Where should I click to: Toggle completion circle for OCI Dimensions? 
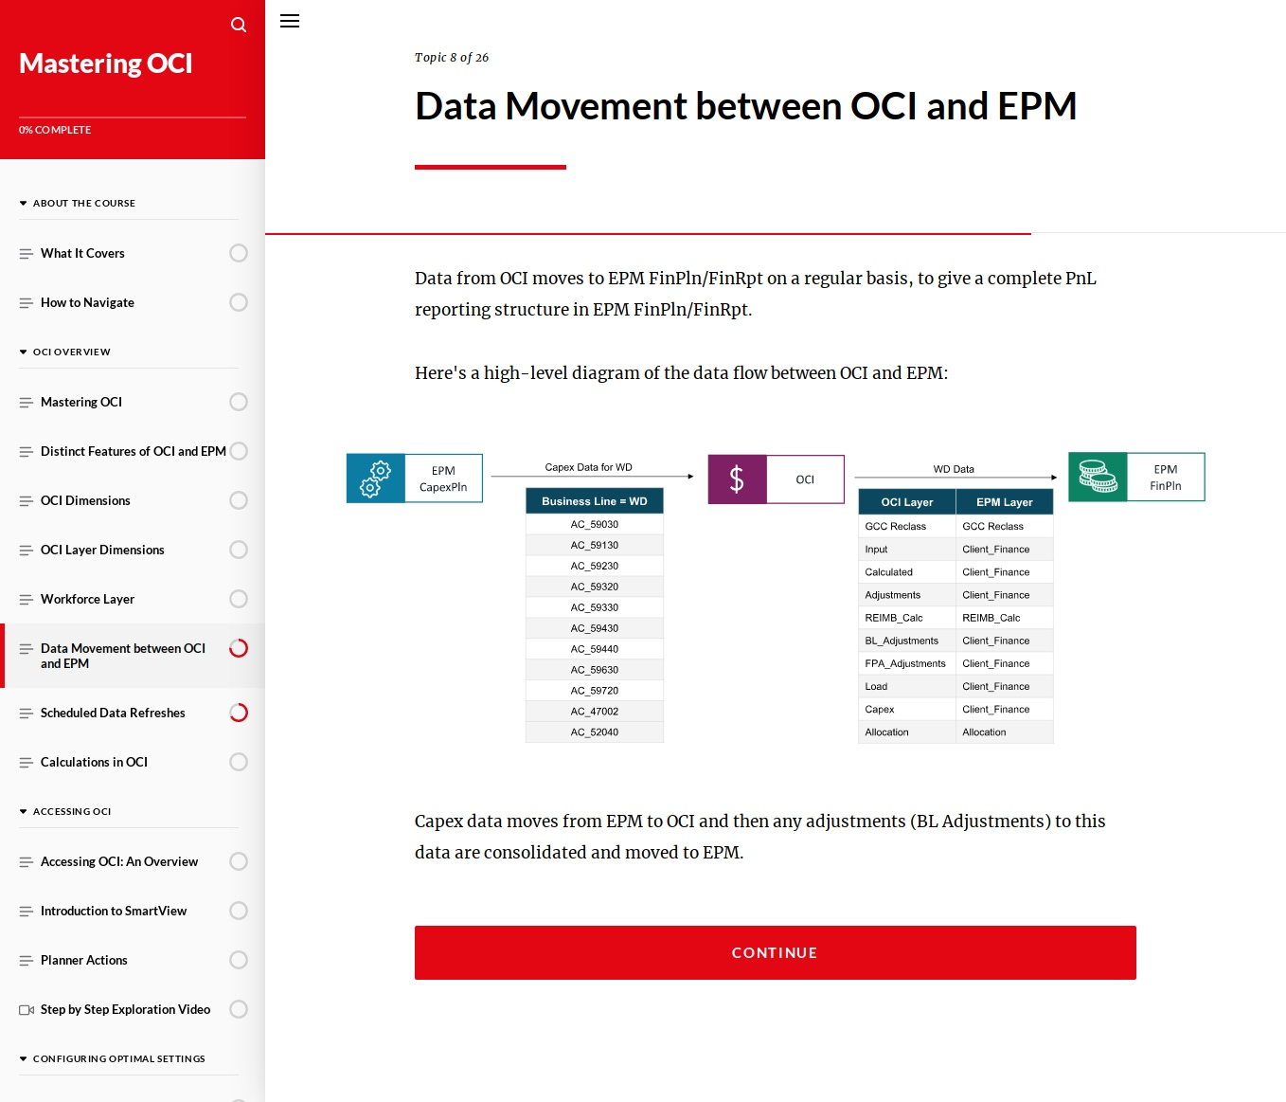click(x=239, y=500)
